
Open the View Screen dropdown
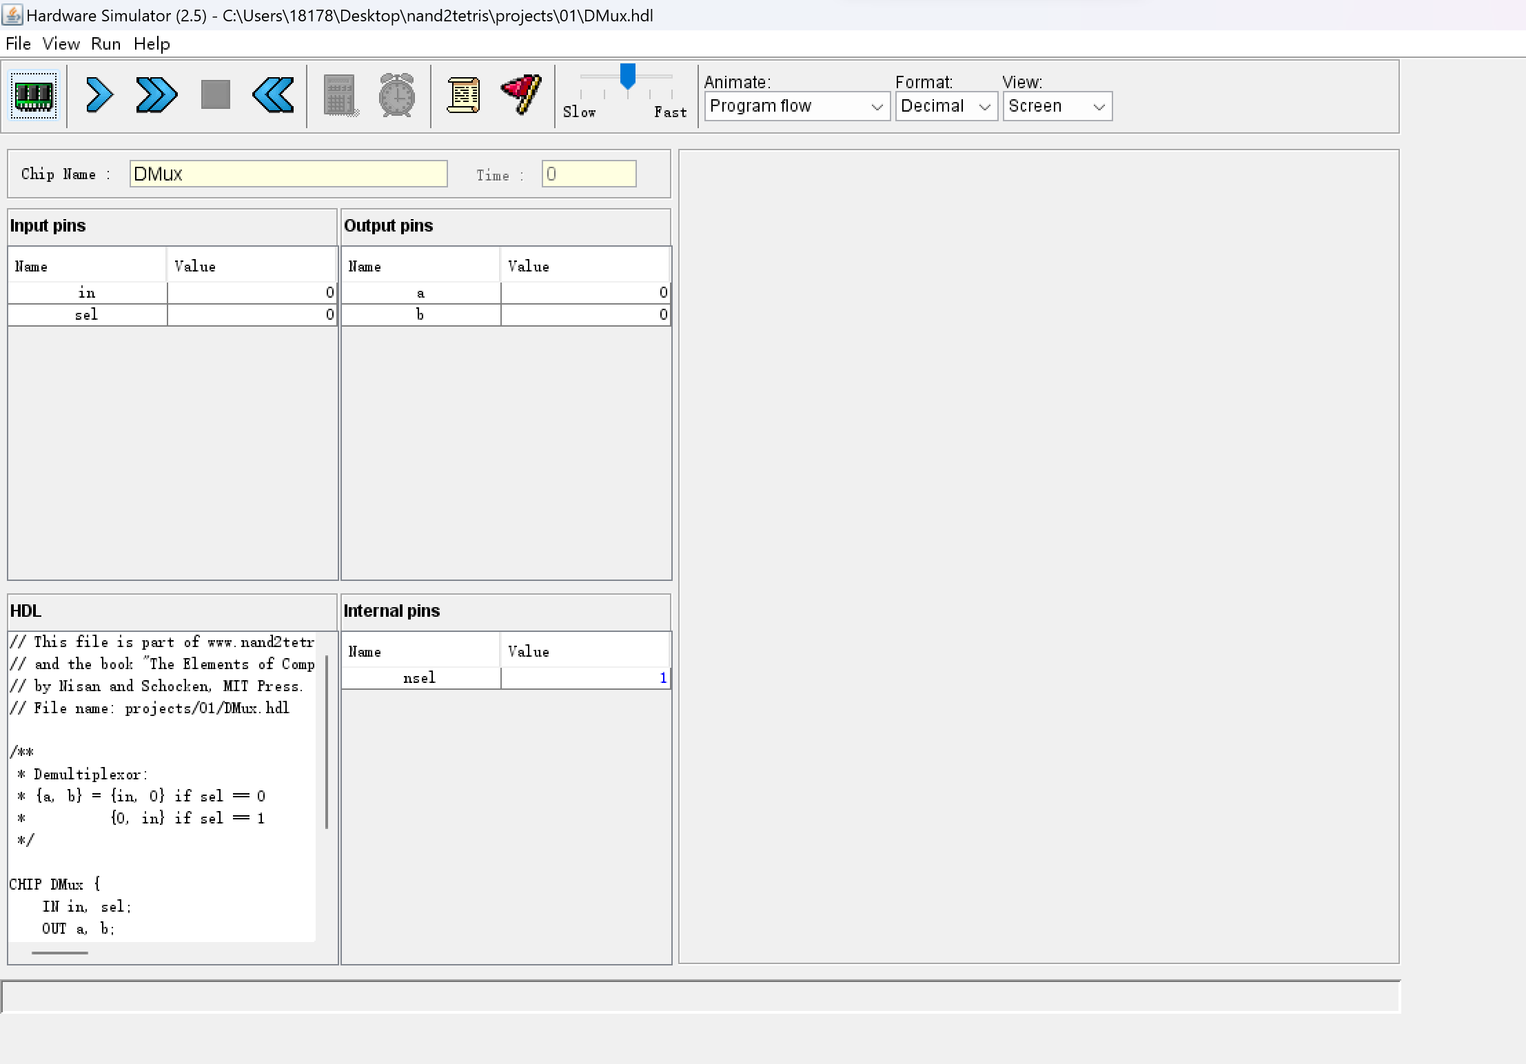click(x=1057, y=106)
